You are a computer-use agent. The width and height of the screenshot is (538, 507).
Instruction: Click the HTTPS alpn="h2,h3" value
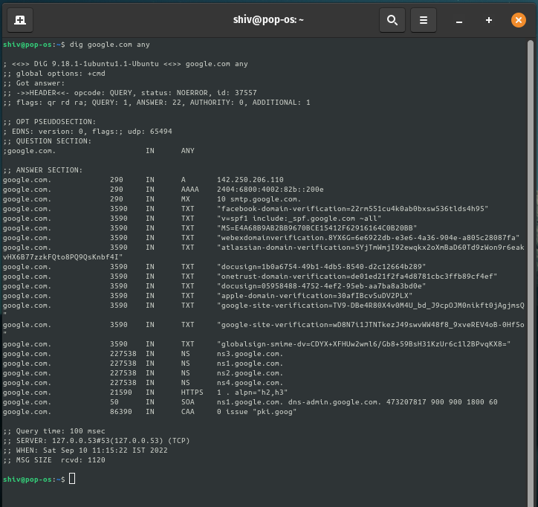coord(252,392)
